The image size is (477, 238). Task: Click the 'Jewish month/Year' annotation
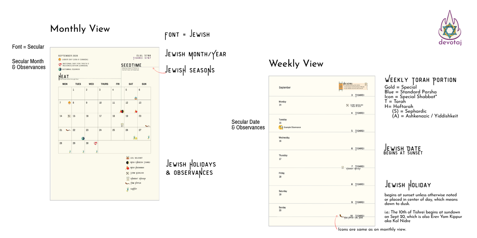tap(195, 54)
